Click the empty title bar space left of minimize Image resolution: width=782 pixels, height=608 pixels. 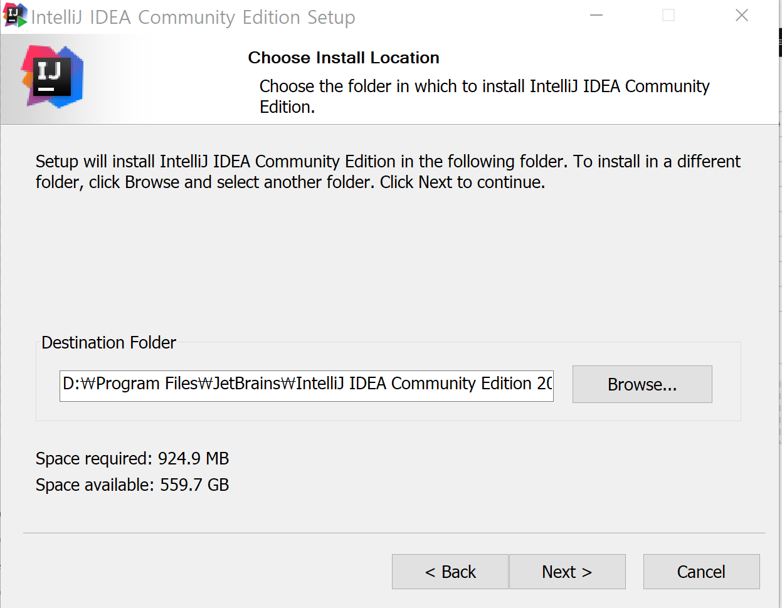(470, 17)
